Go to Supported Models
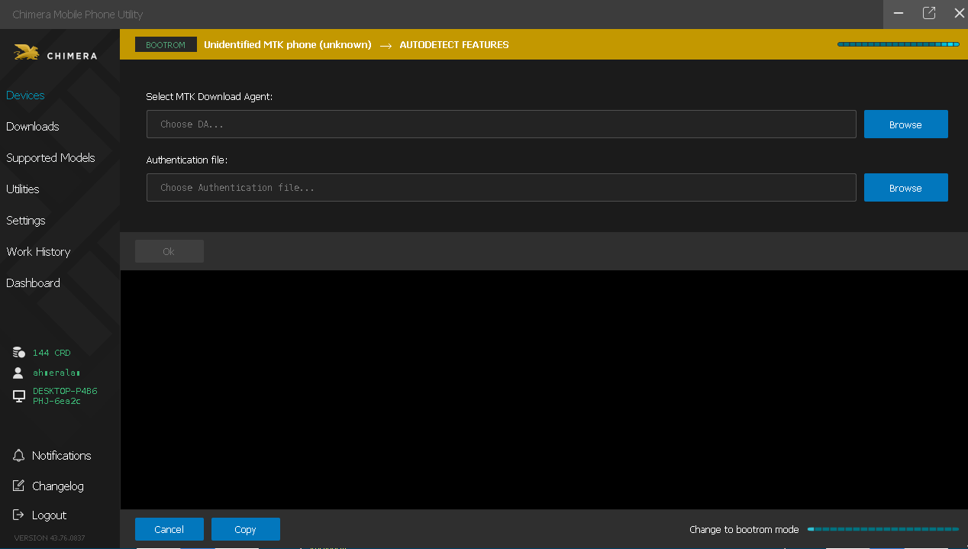Image resolution: width=968 pixels, height=549 pixels. point(50,158)
